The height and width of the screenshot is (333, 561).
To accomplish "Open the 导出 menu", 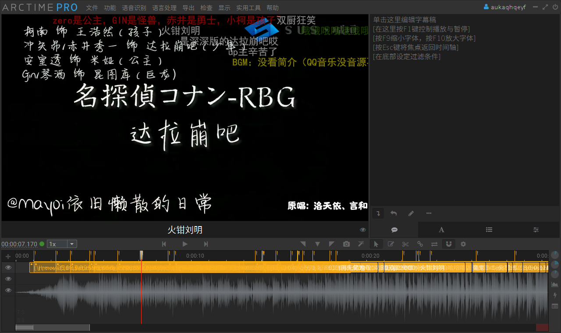I will click(188, 8).
